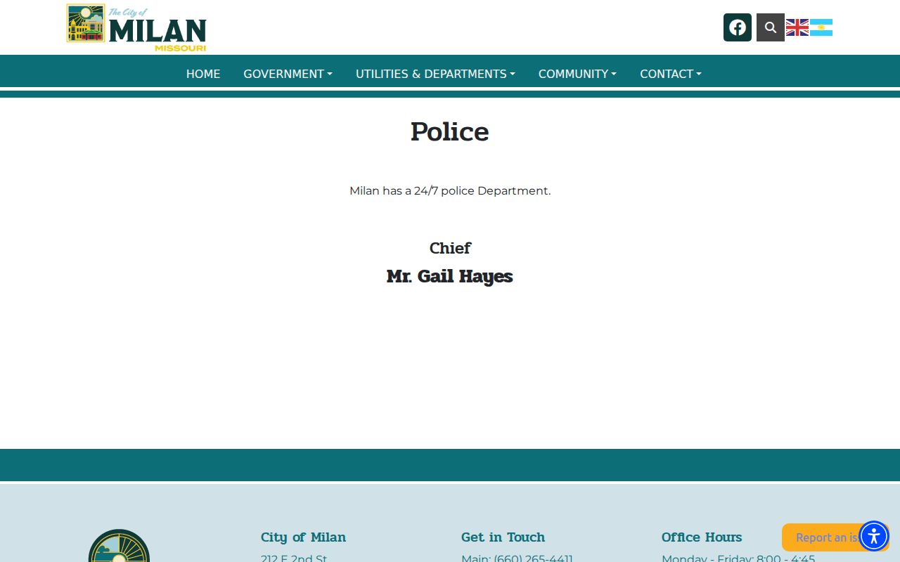The image size is (900, 562).
Task: Click the Office Hours footer heading
Action: (x=702, y=537)
